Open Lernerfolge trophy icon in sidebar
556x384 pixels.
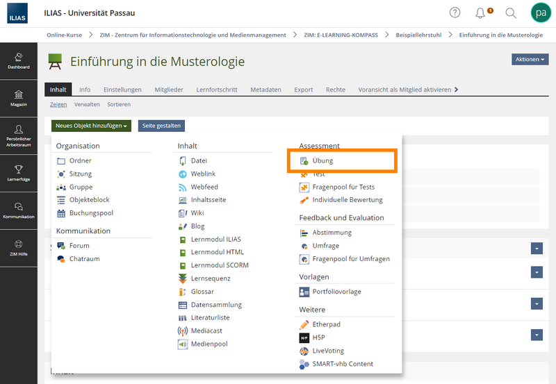pos(19,172)
